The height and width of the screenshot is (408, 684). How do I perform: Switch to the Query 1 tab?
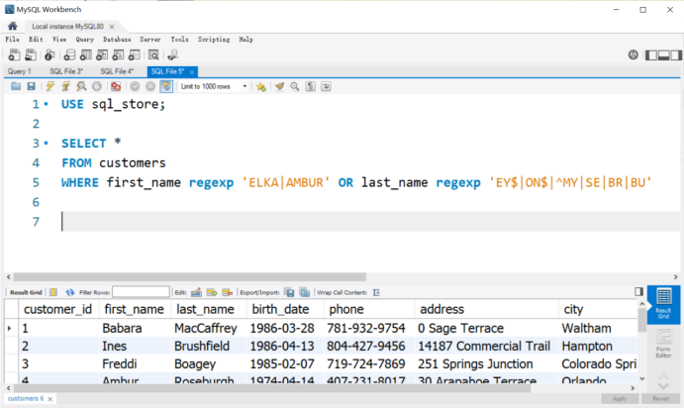tap(19, 71)
